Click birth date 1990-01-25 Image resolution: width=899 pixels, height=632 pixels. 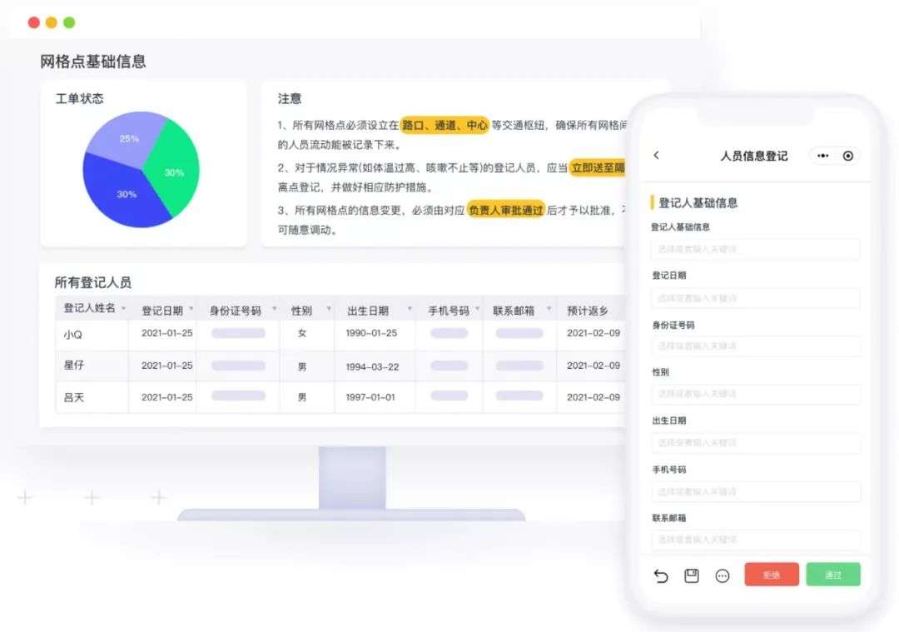[x=371, y=333]
